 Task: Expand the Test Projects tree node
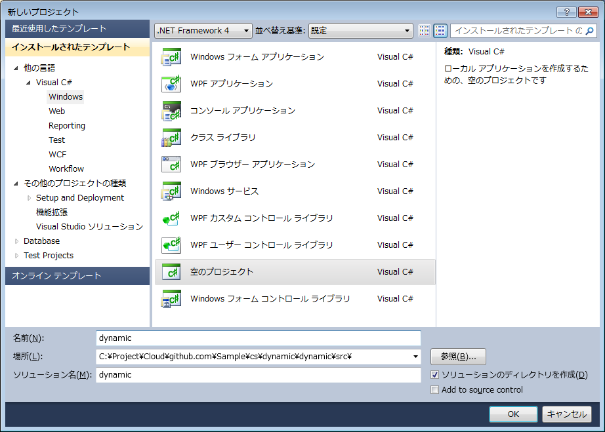[16, 256]
